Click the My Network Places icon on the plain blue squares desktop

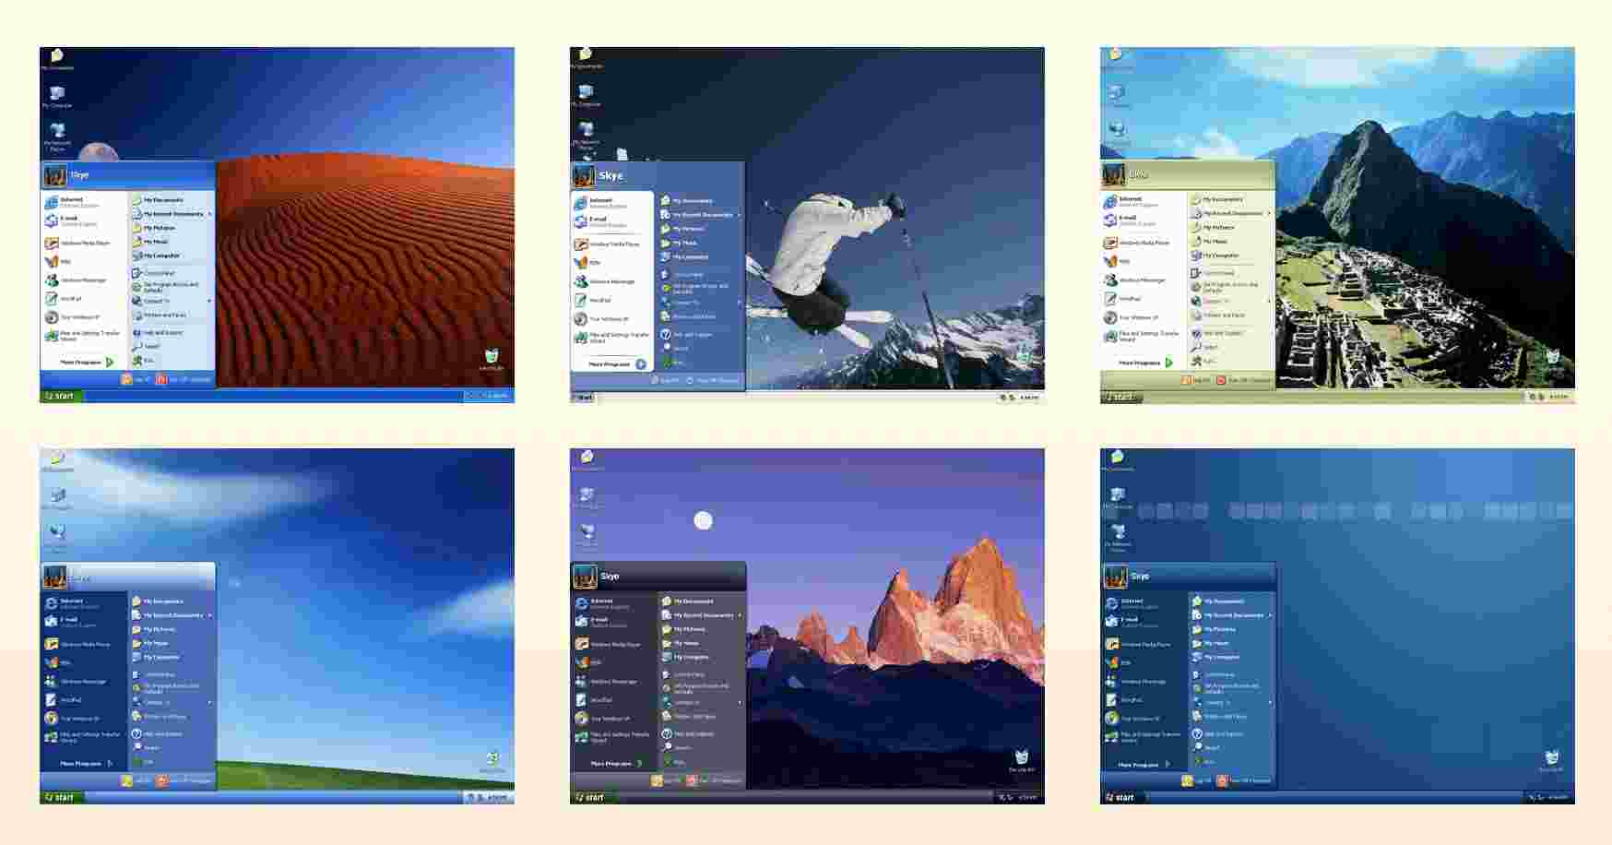[x=1118, y=533]
